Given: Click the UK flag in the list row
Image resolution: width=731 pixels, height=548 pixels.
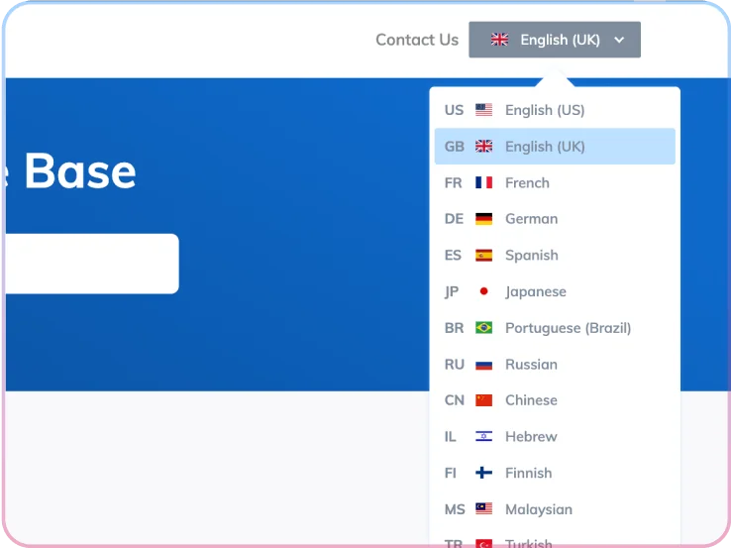Looking at the screenshot, I should point(483,147).
